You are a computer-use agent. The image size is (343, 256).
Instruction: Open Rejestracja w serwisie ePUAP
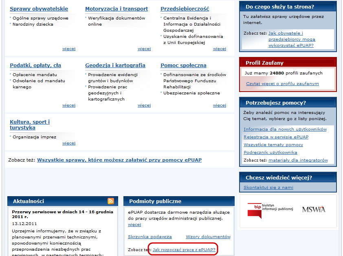pyautogui.click(x=276, y=137)
